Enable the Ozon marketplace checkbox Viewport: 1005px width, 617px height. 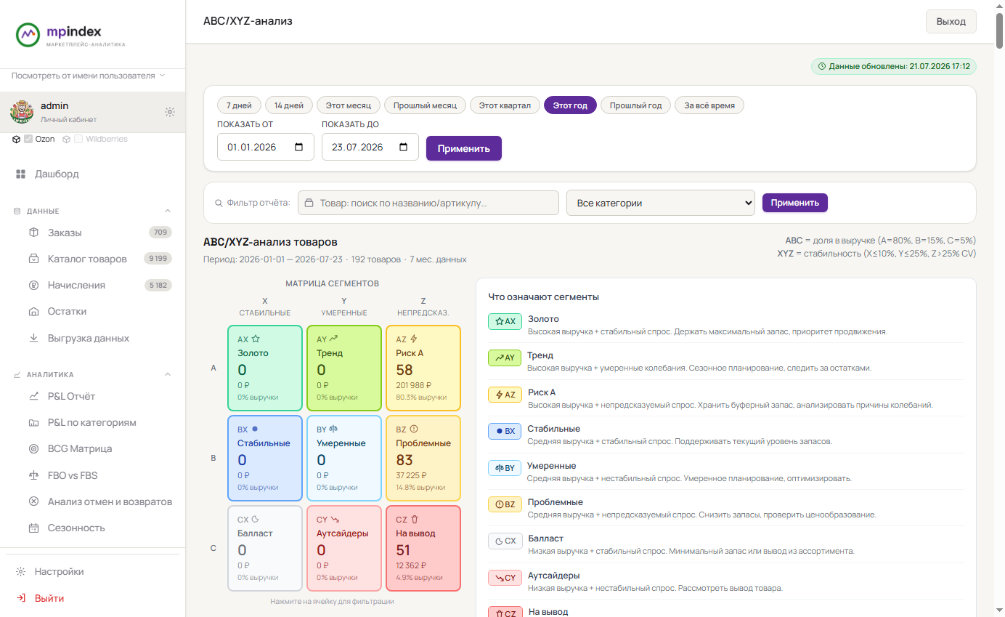click(x=28, y=139)
